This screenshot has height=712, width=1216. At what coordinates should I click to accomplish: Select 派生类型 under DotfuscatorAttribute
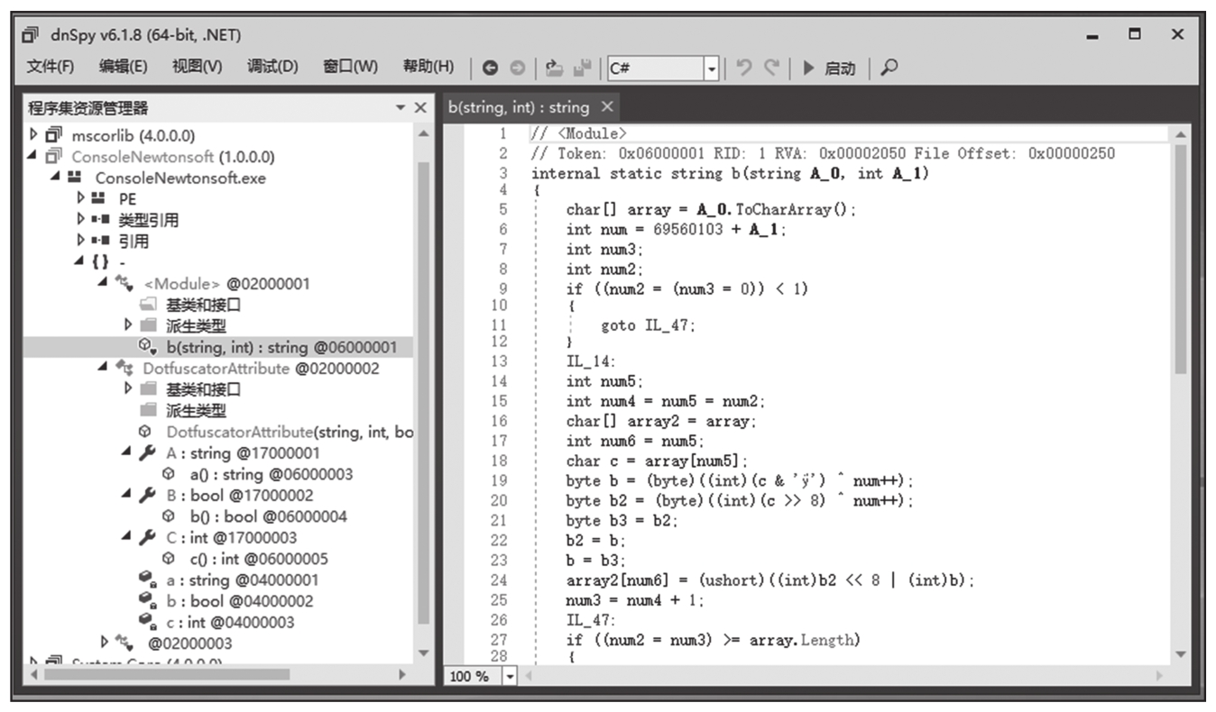pos(196,410)
